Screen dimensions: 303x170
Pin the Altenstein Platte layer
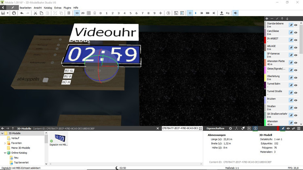[x=291, y=63]
